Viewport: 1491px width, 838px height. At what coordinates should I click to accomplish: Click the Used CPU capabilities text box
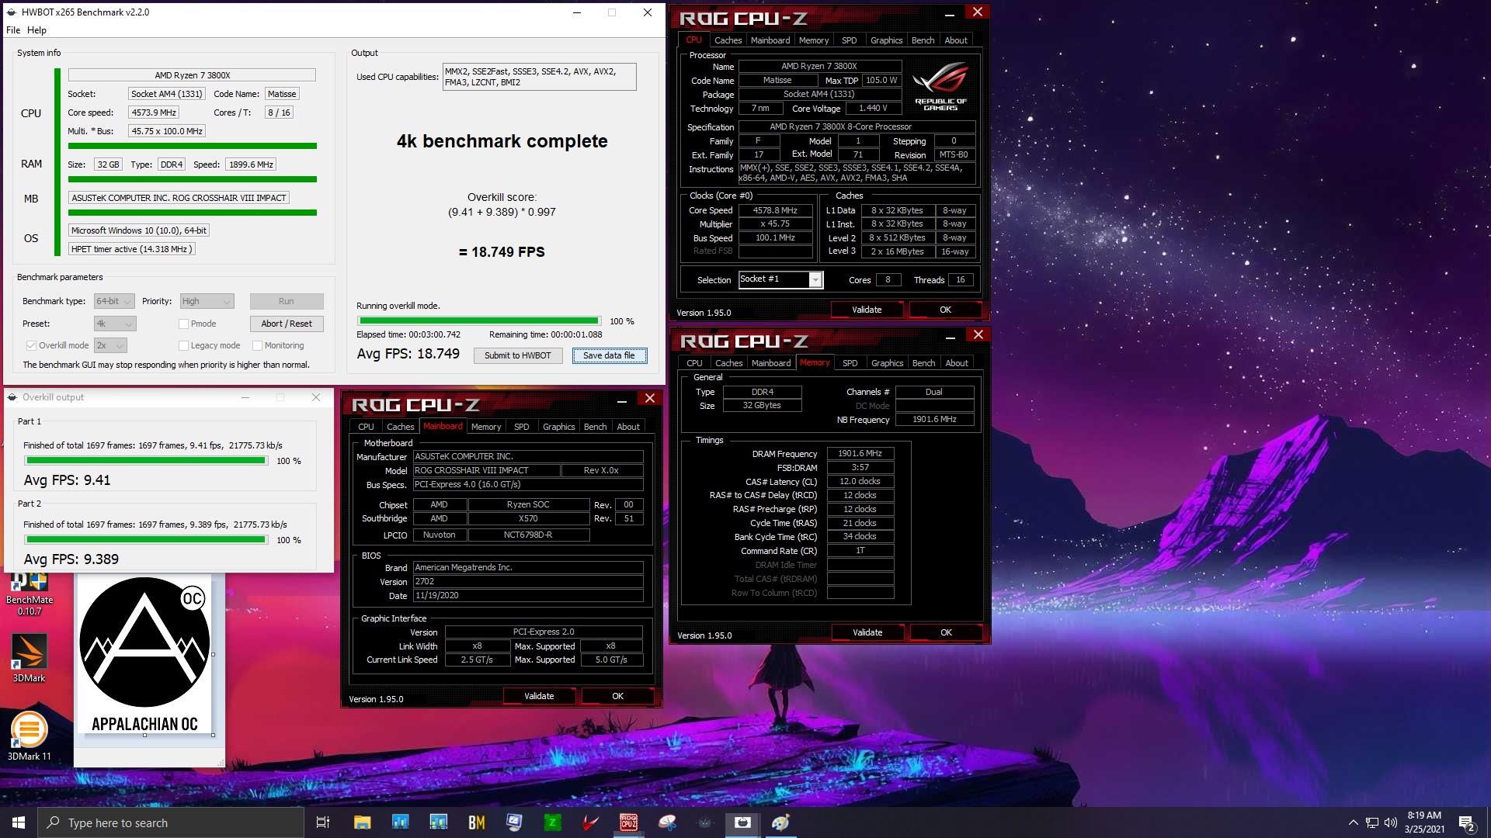pyautogui.click(x=539, y=77)
